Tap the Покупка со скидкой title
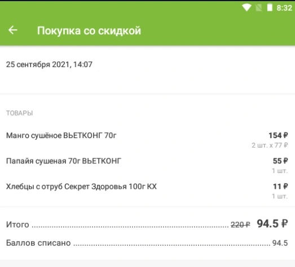 click(89, 30)
